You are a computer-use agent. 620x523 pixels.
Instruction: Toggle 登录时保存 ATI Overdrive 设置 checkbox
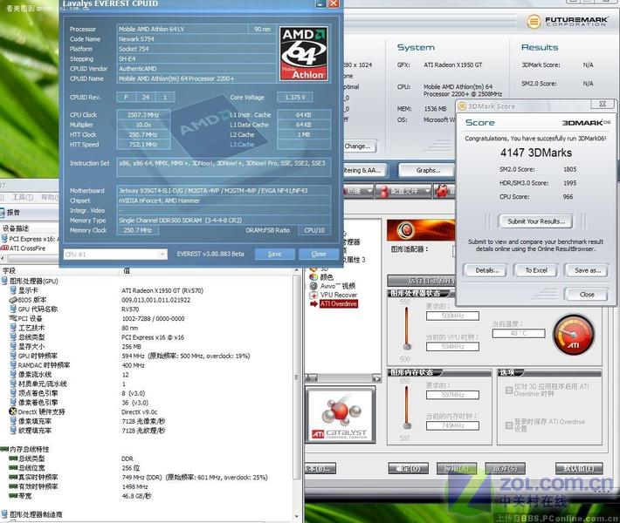[x=509, y=425]
